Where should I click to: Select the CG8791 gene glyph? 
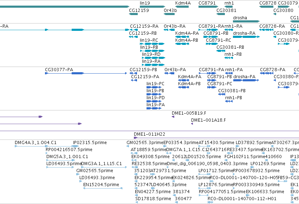(x=208, y=7)
